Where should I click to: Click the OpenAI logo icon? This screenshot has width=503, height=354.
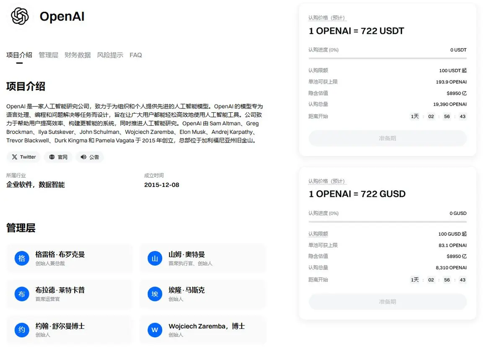(x=20, y=16)
